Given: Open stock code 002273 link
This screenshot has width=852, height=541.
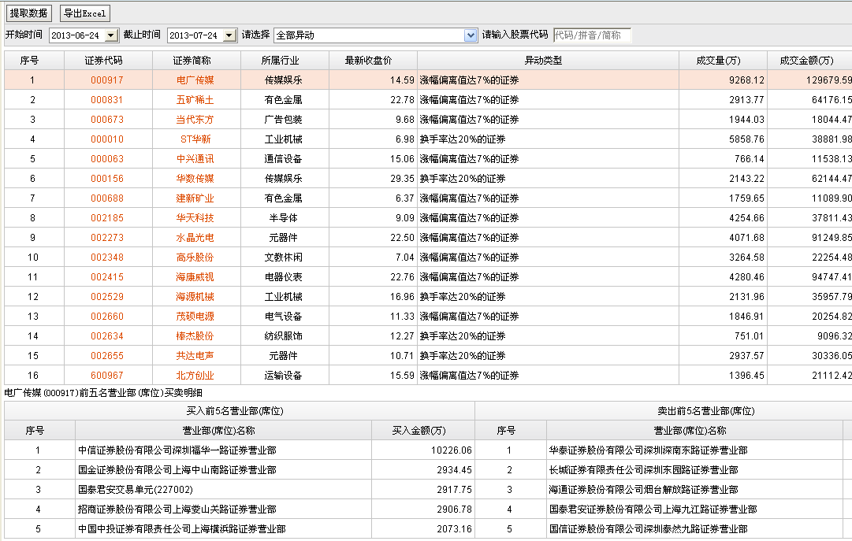Looking at the screenshot, I should point(106,238).
